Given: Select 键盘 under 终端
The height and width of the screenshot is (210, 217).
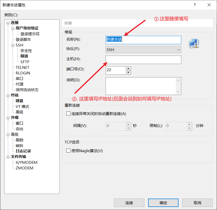Looking at the screenshot, I should pyautogui.click(x=19, y=101).
